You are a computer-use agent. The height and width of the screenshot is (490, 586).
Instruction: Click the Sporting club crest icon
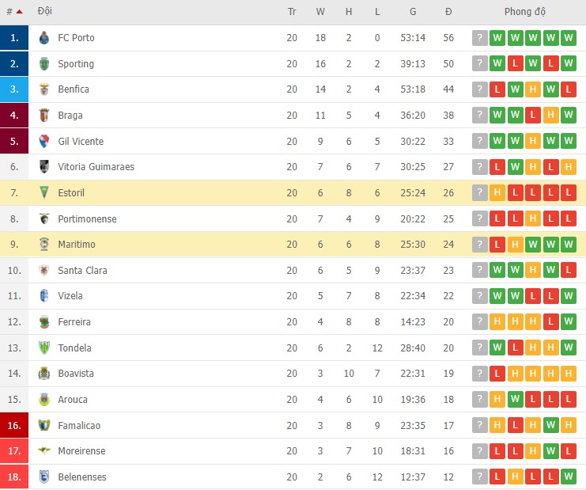[44, 64]
